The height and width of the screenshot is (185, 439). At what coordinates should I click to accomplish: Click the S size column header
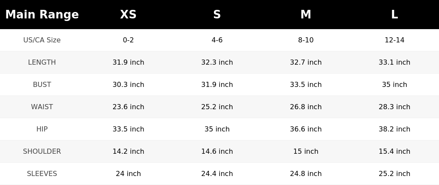click(x=217, y=15)
